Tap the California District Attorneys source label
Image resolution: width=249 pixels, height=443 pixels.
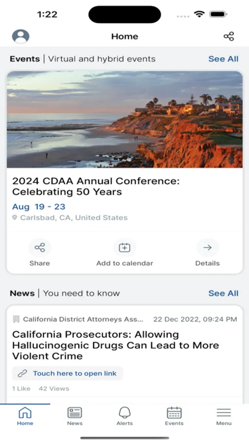pyautogui.click(x=83, y=319)
